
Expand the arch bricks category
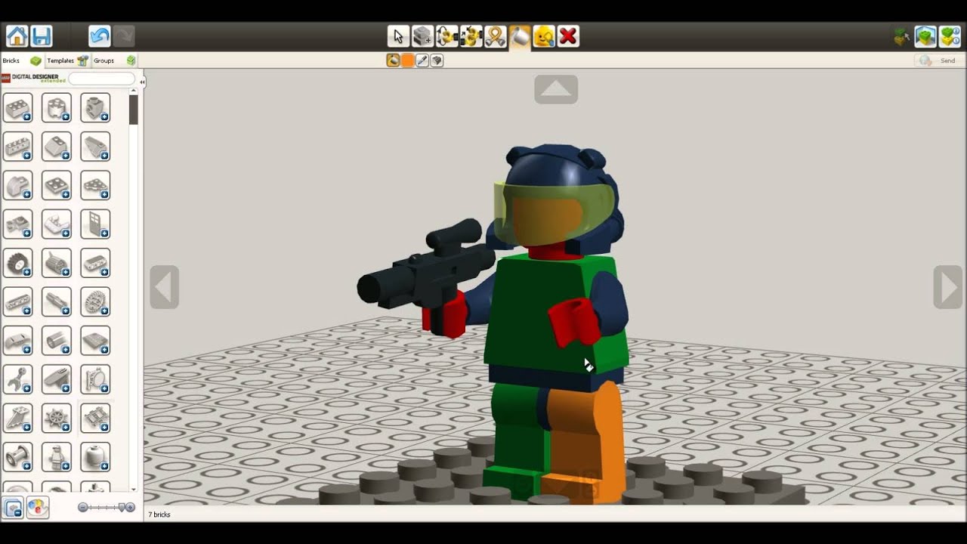coord(17,186)
